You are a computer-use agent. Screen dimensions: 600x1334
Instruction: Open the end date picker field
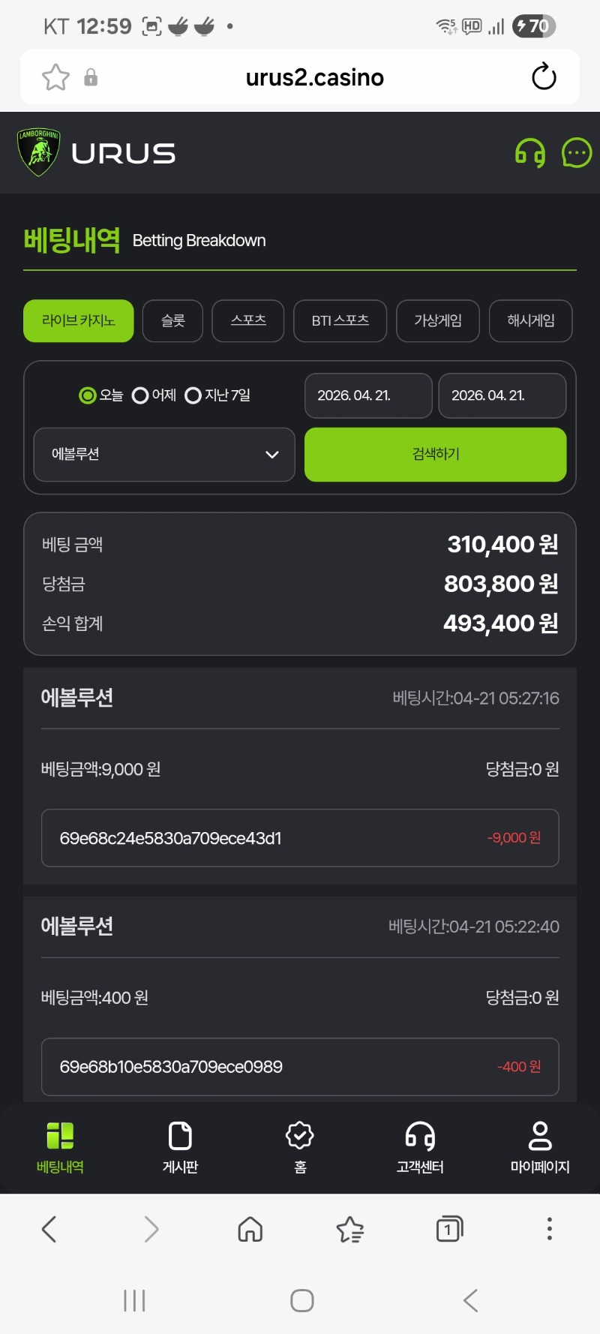[502, 395]
